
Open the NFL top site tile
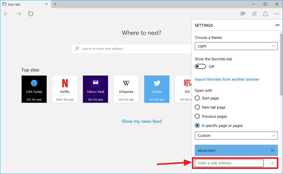183,89
